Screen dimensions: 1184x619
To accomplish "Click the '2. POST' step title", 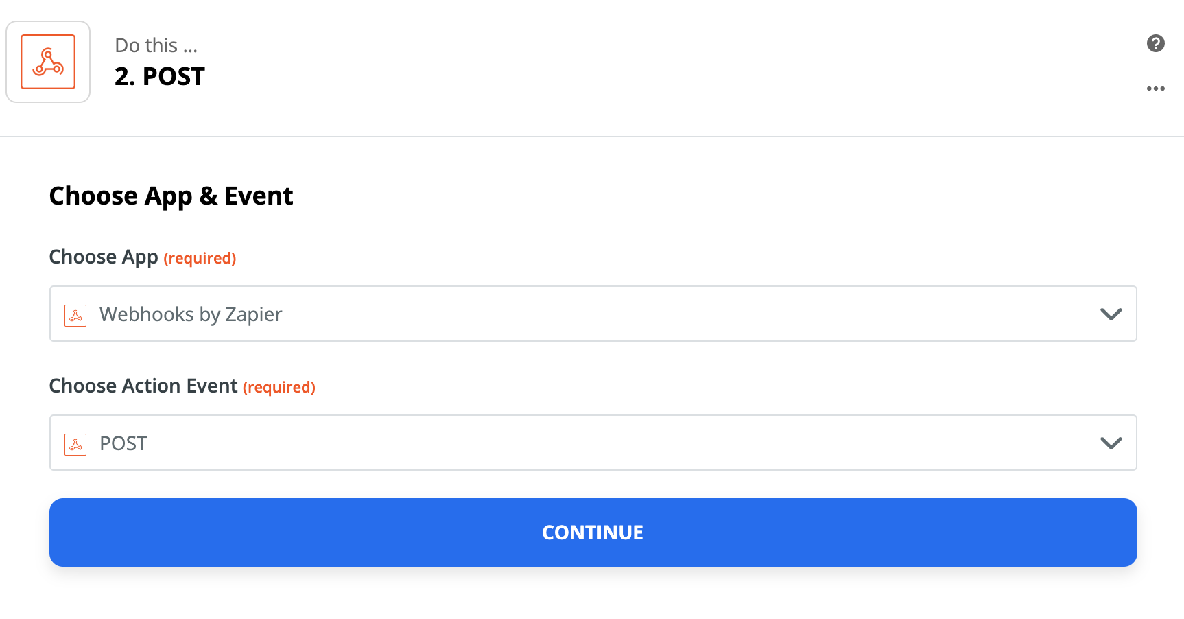I will coord(160,76).
